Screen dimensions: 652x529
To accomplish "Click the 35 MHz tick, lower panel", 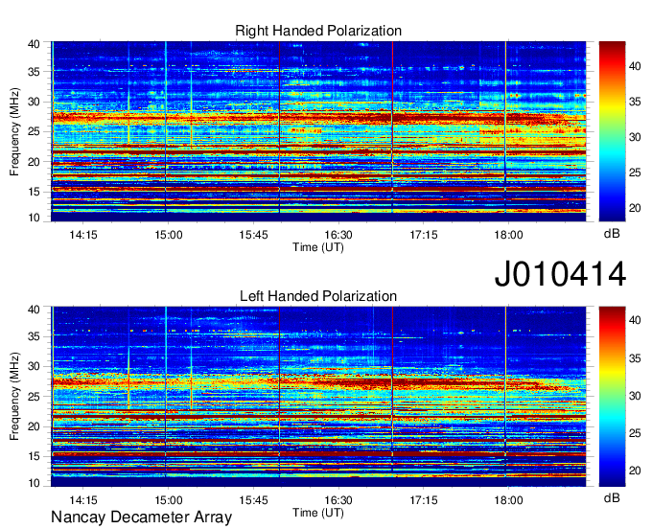I will (34, 336).
